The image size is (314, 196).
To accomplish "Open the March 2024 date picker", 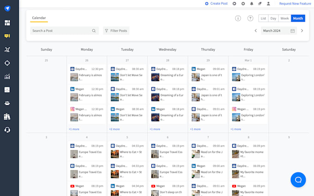I will 279,31.
